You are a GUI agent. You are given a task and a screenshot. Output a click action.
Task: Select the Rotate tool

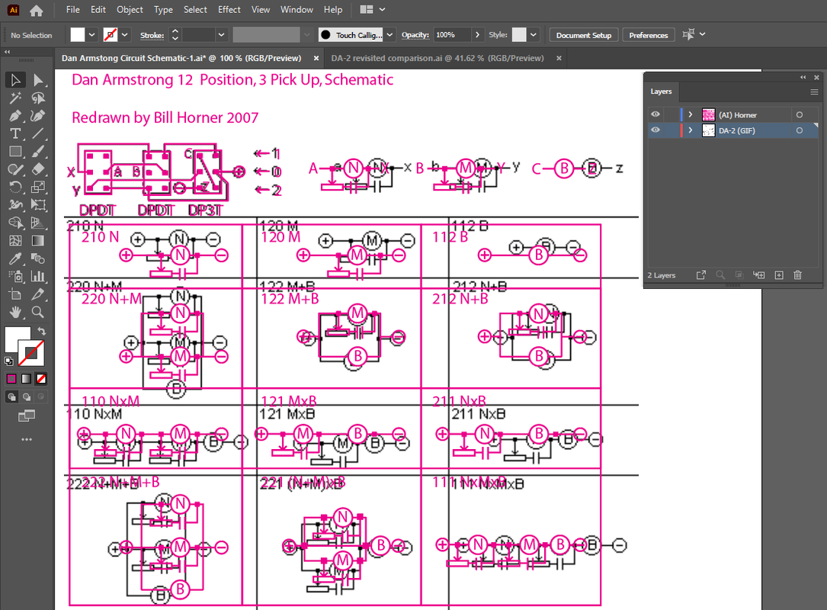click(x=15, y=188)
